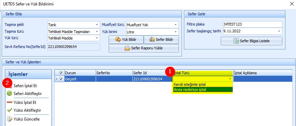This screenshot has height=126, width=296.
Task: Click the Sevk Refans No field
Action: pyautogui.click(x=74, y=47)
